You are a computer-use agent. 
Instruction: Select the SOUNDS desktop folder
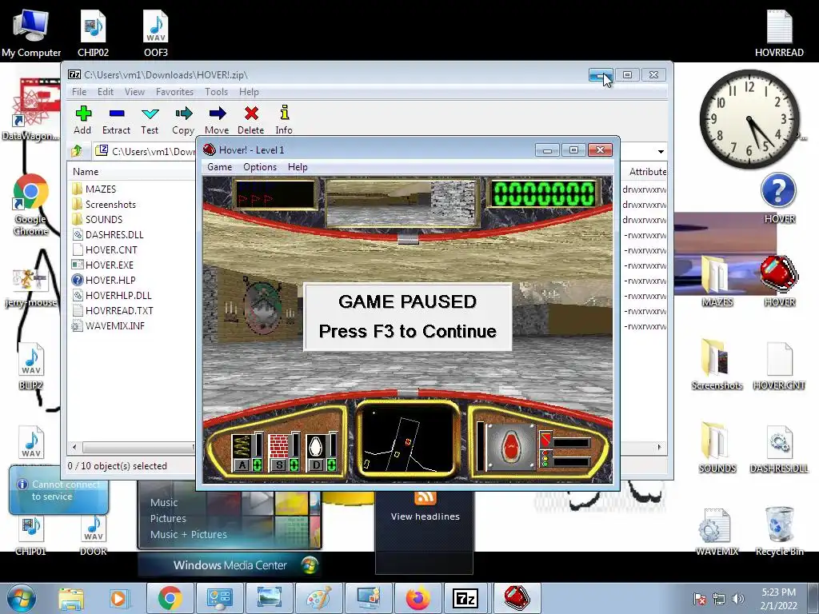(x=717, y=448)
